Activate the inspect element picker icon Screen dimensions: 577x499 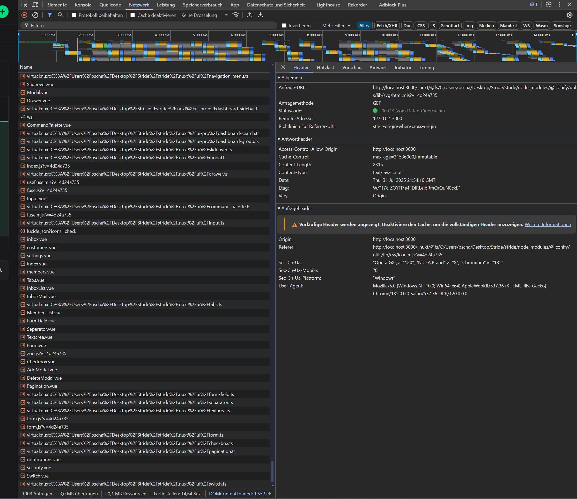pos(25,5)
